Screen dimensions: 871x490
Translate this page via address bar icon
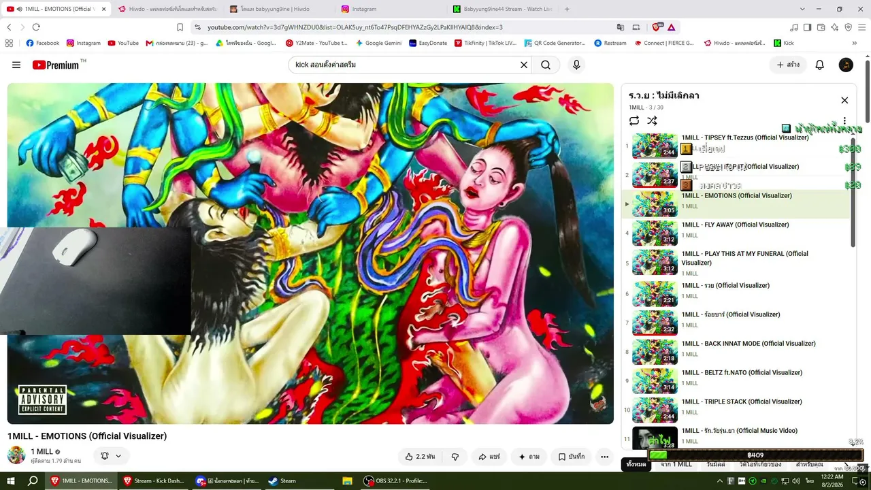(621, 27)
